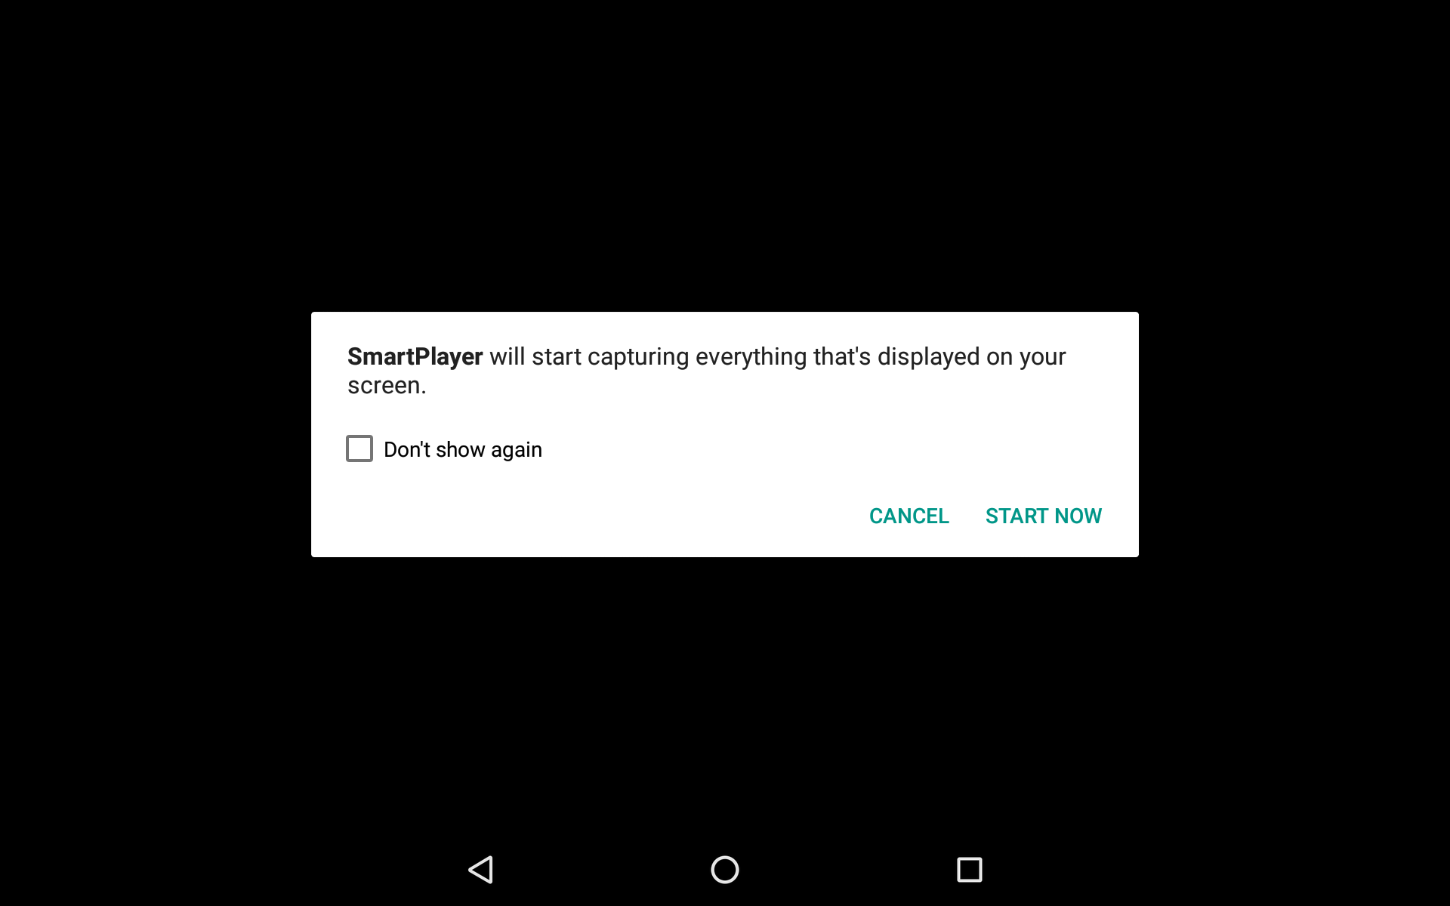Tap the Home button on navigation bar
The height and width of the screenshot is (906, 1450).
tap(724, 870)
